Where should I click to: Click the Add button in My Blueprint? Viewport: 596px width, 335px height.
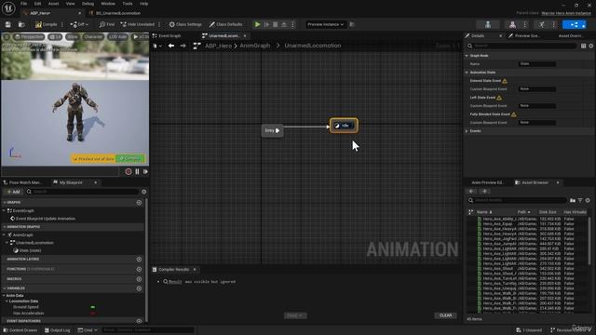click(13, 192)
